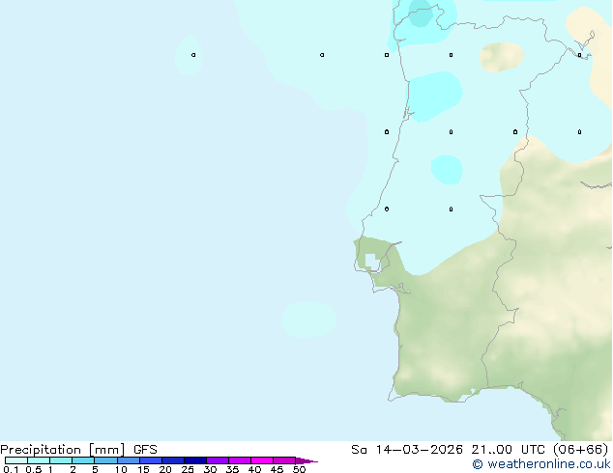
Task: Select the 45–50 mm legend swatch
Action: (284, 460)
